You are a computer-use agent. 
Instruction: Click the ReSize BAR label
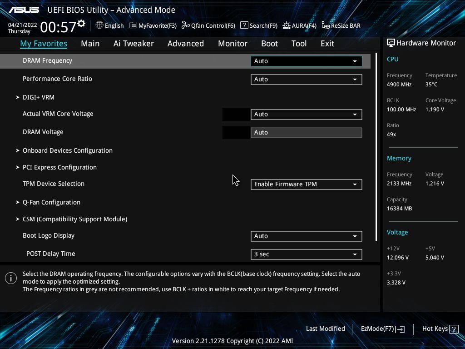pyautogui.click(x=346, y=26)
